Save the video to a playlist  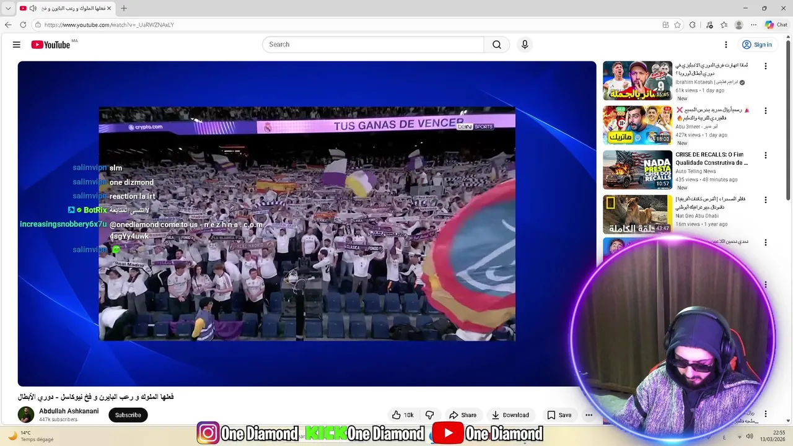(559, 415)
